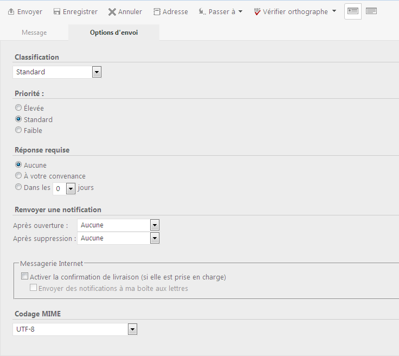Select À votre convenance radio button
This screenshot has height=356, width=399.
tap(18, 175)
